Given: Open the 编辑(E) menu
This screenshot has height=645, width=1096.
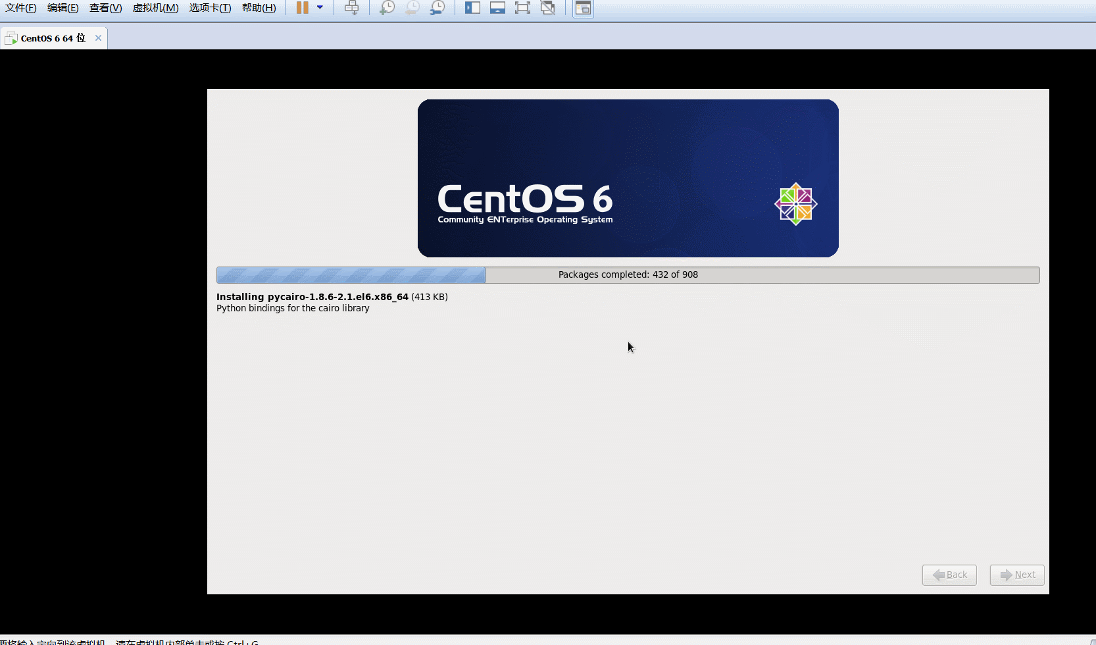Looking at the screenshot, I should coord(63,8).
